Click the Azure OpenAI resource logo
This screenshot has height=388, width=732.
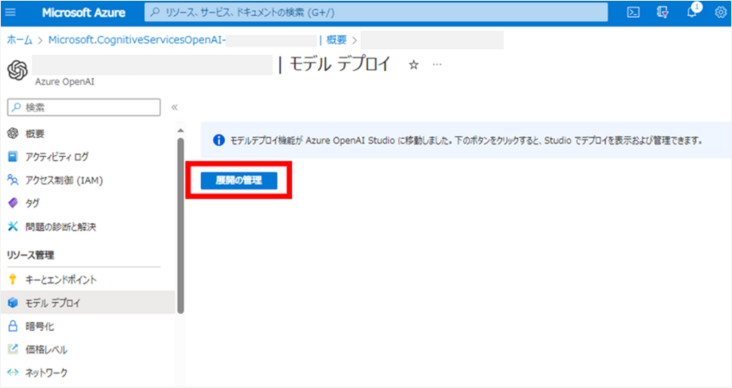coord(17,70)
